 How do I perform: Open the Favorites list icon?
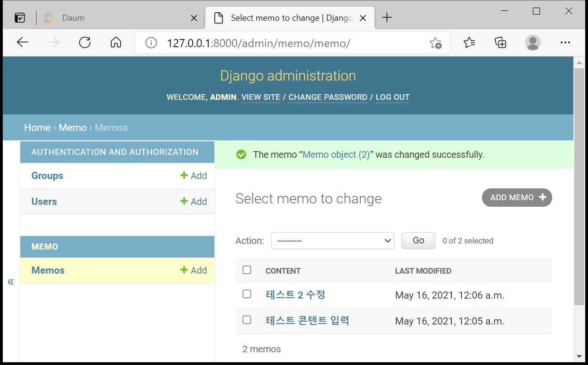click(x=469, y=43)
